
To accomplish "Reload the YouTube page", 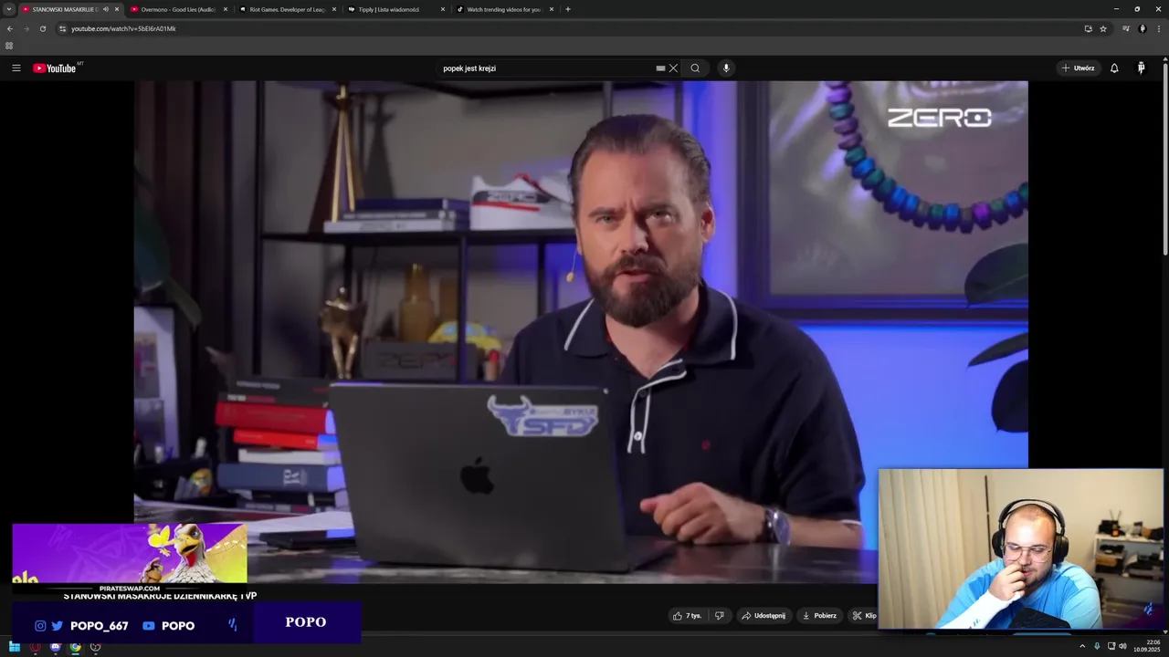I will tap(42, 28).
